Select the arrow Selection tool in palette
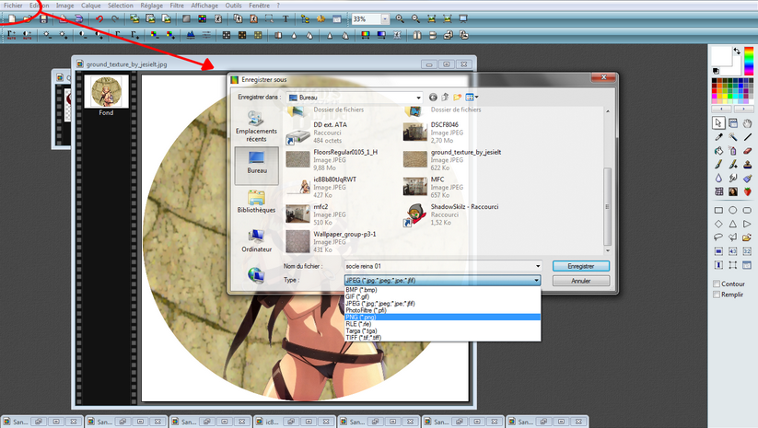 point(718,122)
